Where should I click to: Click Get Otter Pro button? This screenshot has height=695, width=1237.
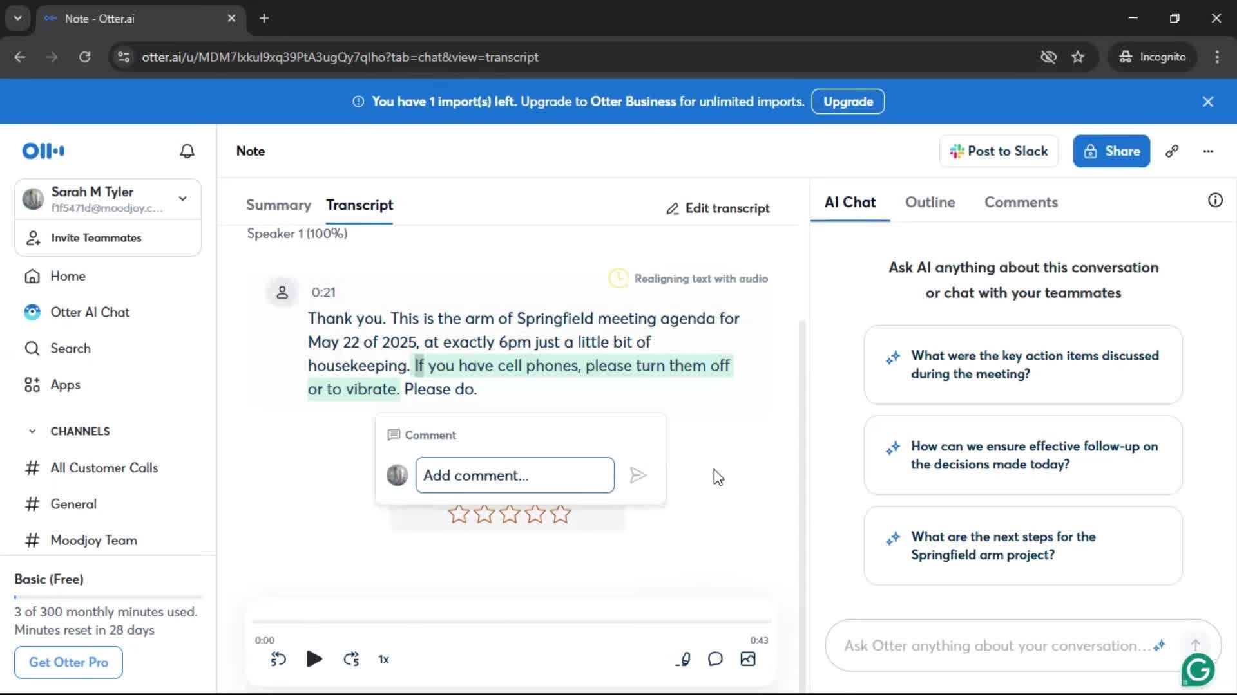(68, 662)
